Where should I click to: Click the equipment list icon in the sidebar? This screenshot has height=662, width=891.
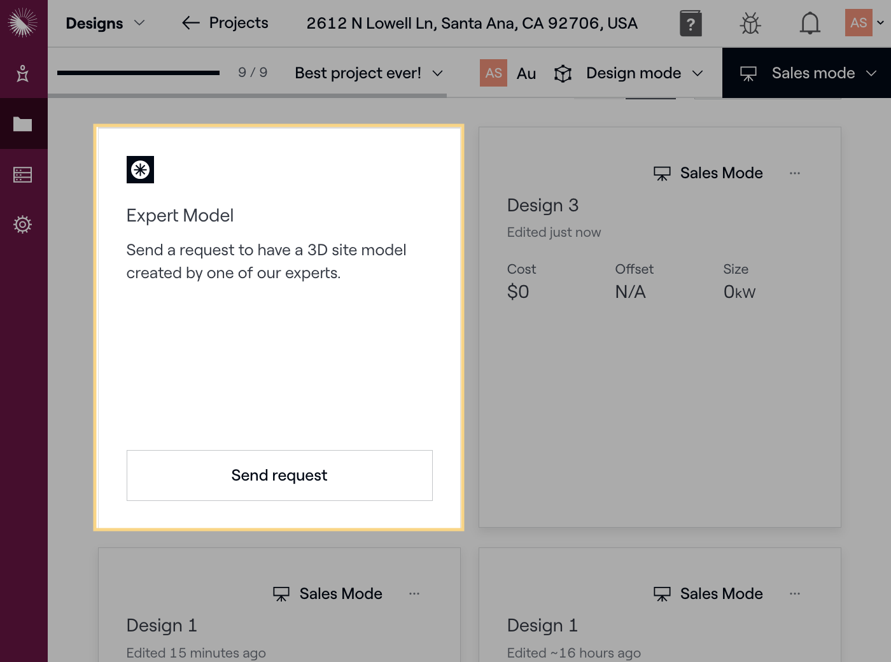(23, 174)
